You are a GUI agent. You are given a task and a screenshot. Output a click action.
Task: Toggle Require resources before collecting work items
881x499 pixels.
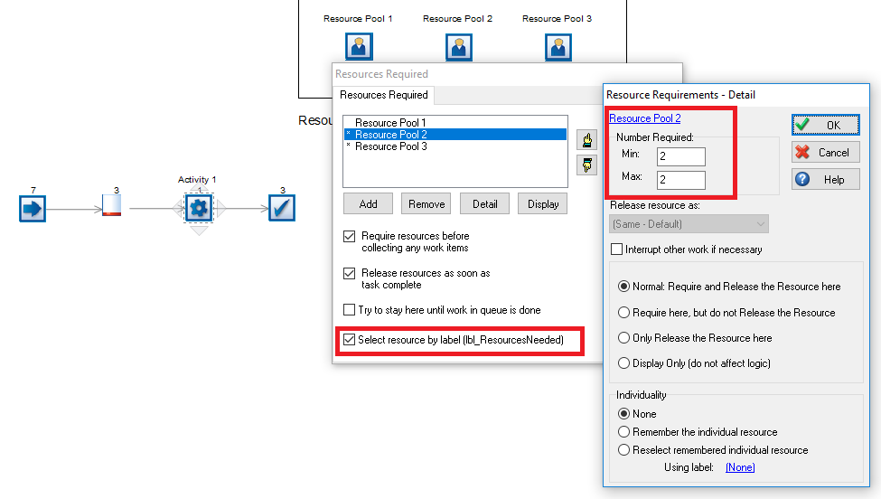click(350, 236)
